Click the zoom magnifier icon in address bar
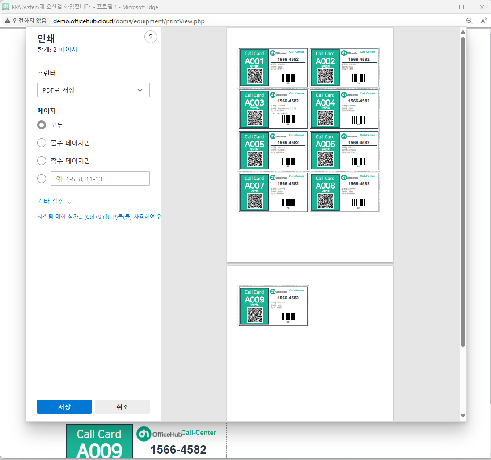 click(x=469, y=21)
